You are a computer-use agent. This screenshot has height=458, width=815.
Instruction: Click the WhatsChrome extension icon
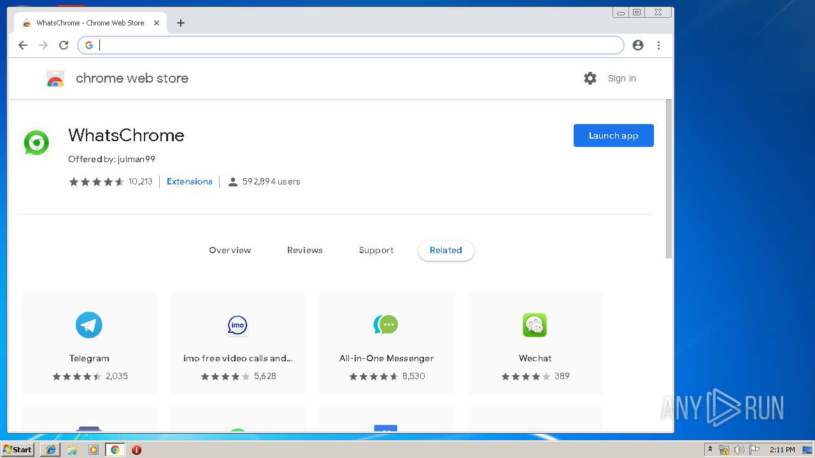pos(36,142)
